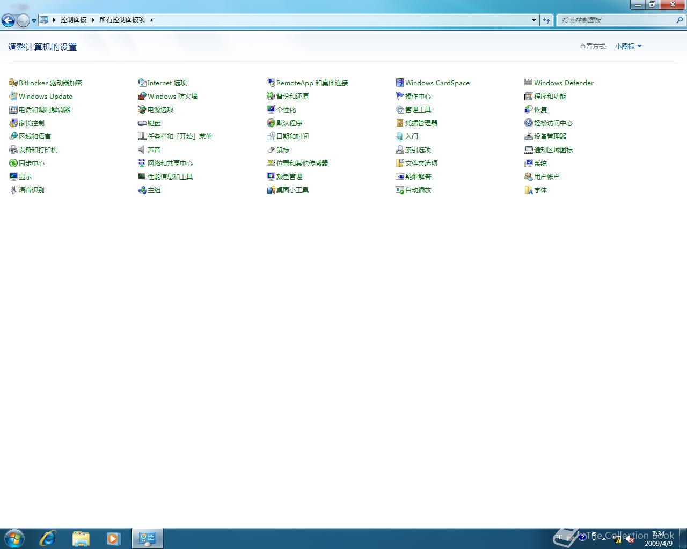Open the 声音 speaker icon
687x549 pixels.
click(x=142, y=150)
